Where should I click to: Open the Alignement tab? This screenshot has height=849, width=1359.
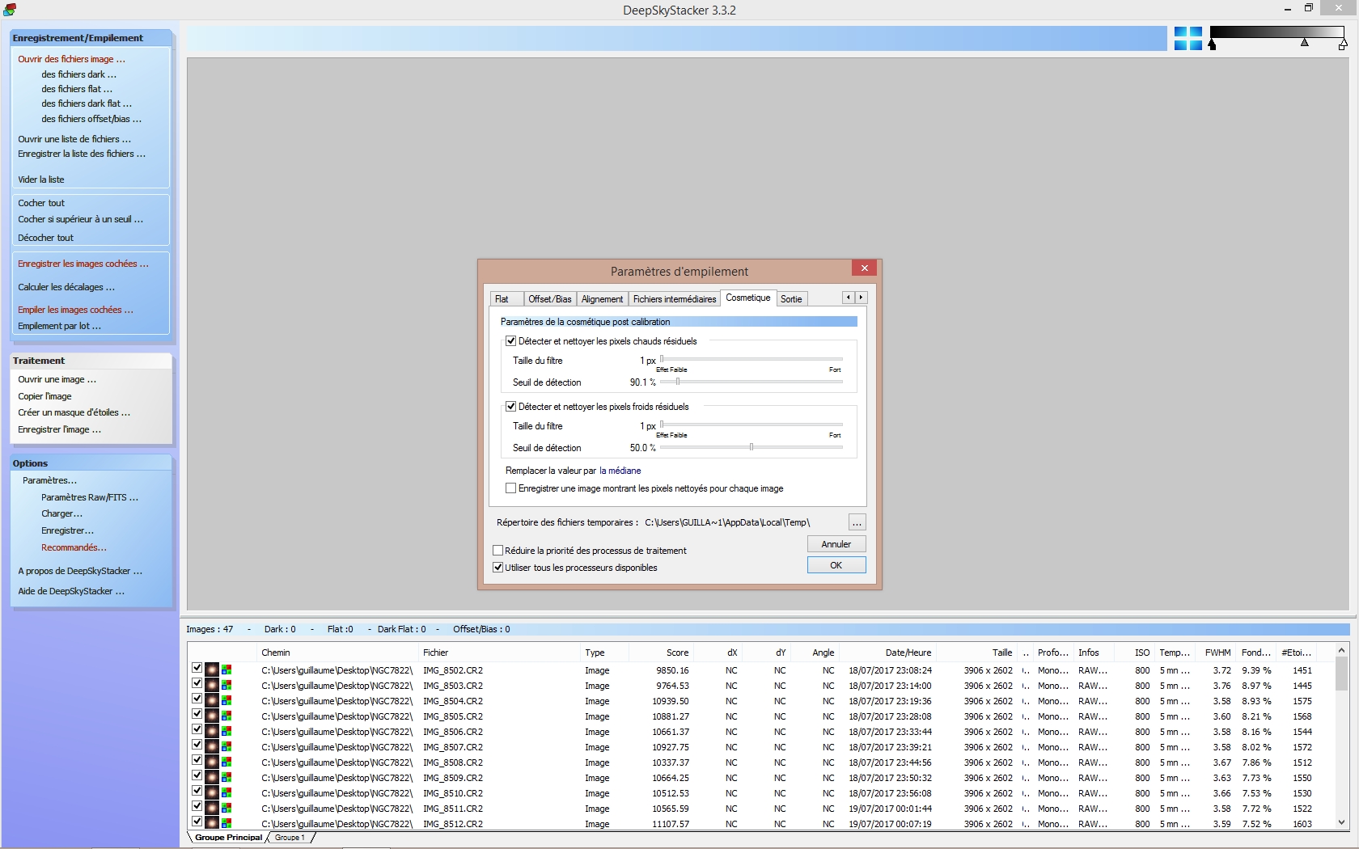click(603, 299)
